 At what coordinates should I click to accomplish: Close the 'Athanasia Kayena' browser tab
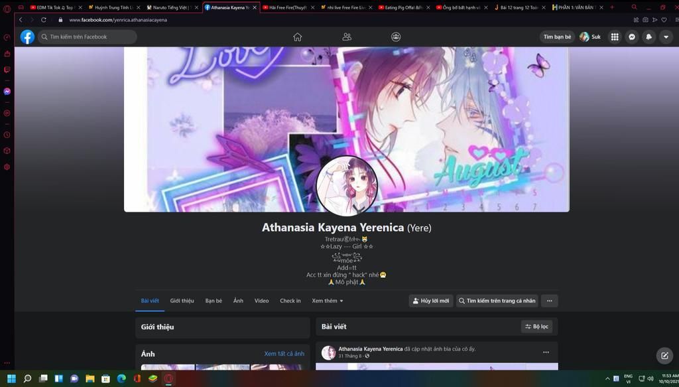255,7
